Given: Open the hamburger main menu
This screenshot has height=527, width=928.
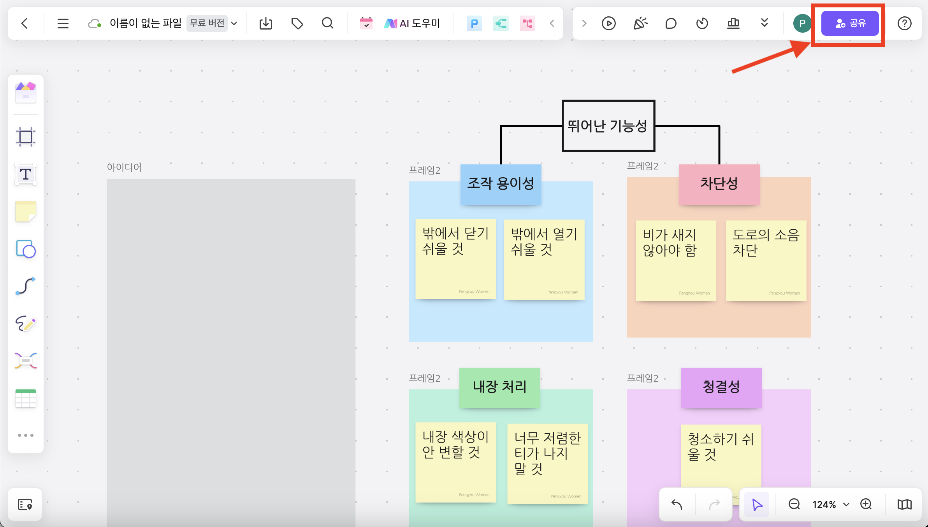Looking at the screenshot, I should point(63,23).
